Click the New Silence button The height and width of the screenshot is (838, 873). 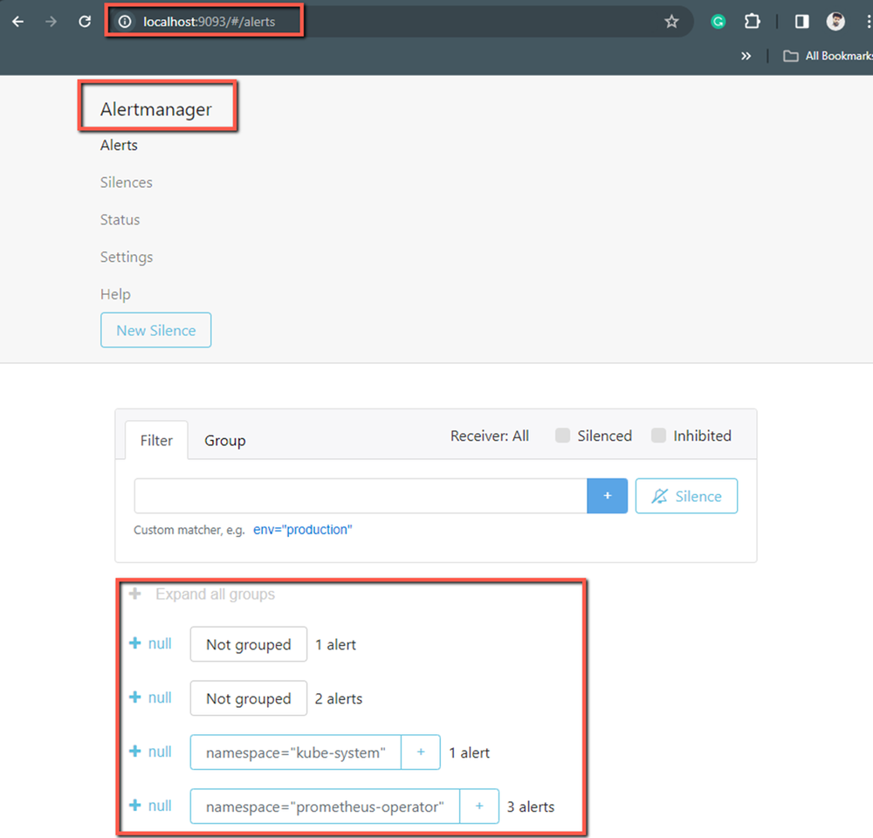tap(155, 330)
